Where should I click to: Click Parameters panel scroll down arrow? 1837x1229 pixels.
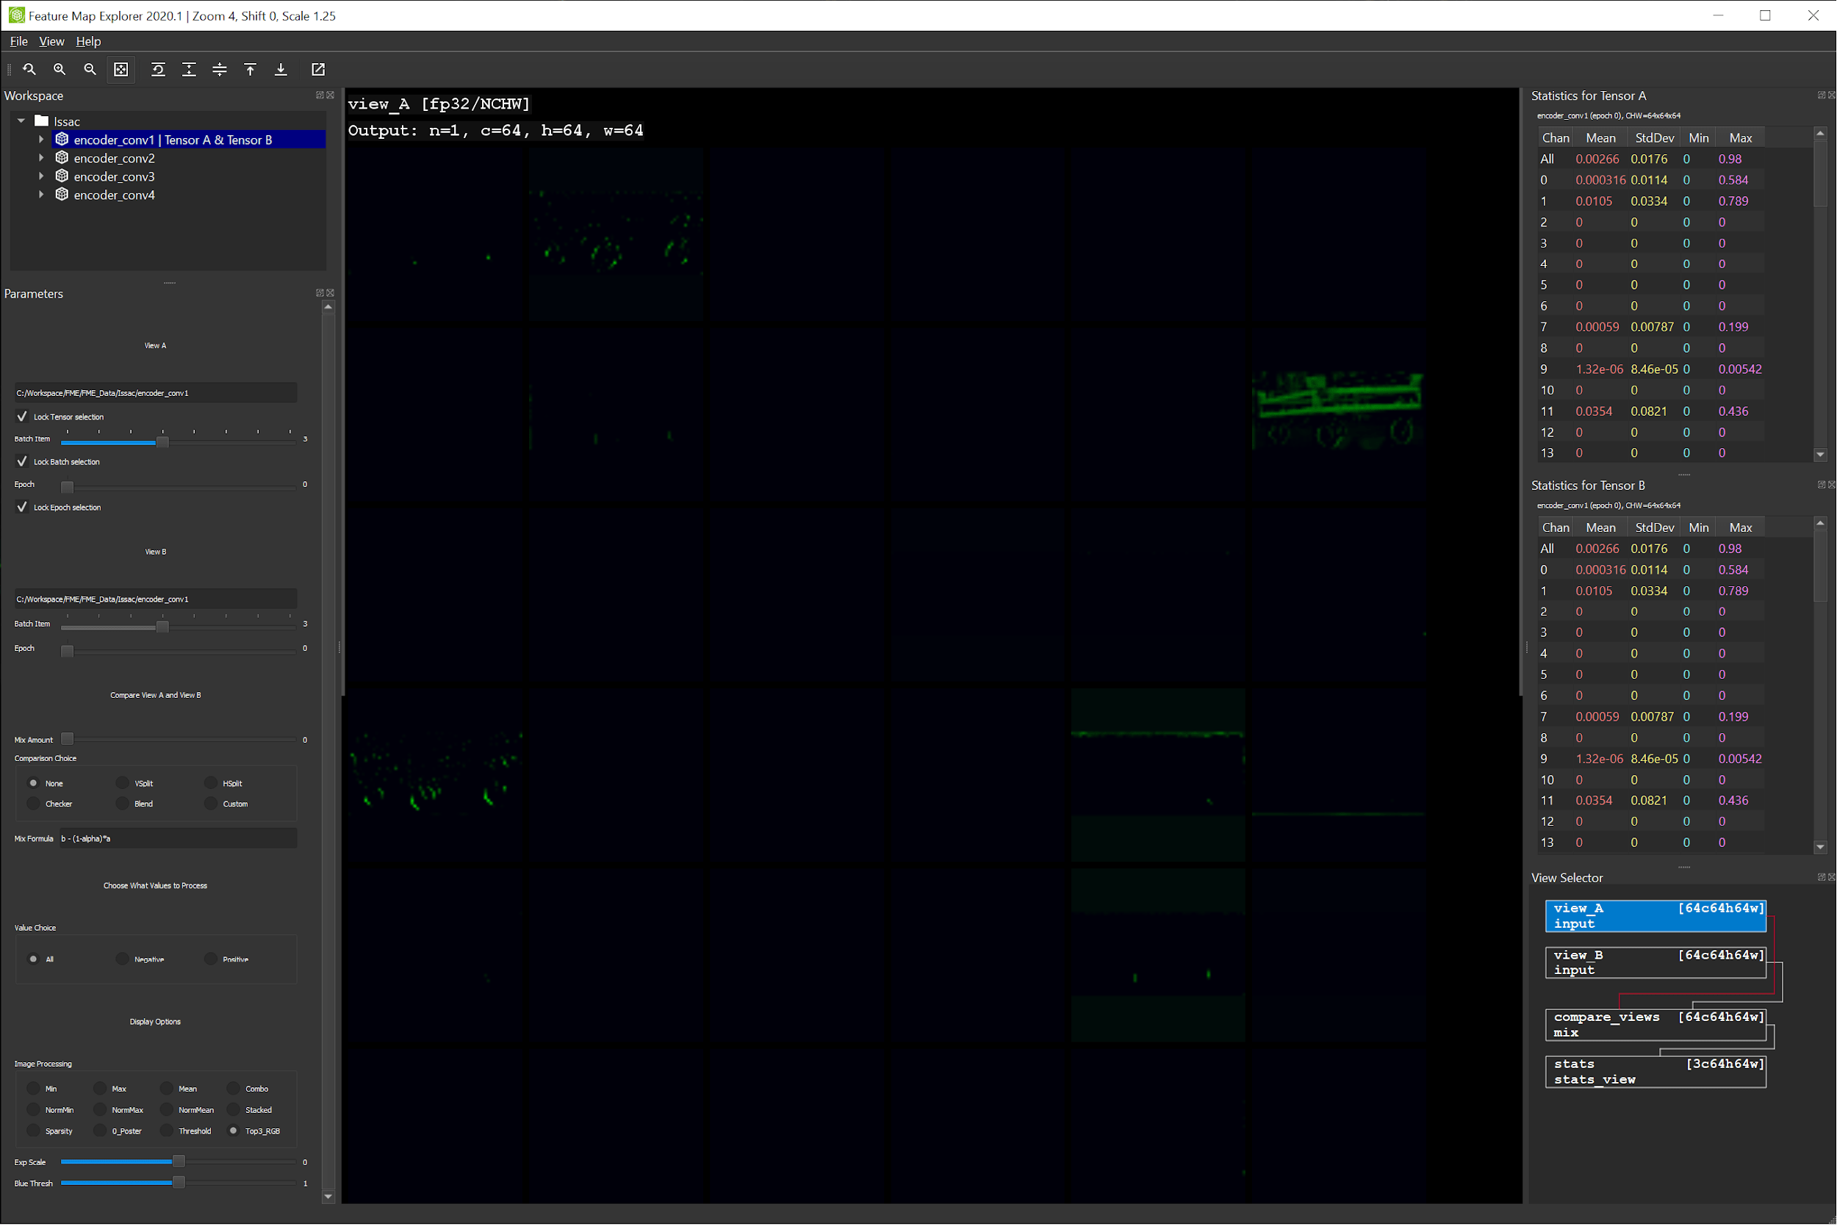tap(328, 1197)
